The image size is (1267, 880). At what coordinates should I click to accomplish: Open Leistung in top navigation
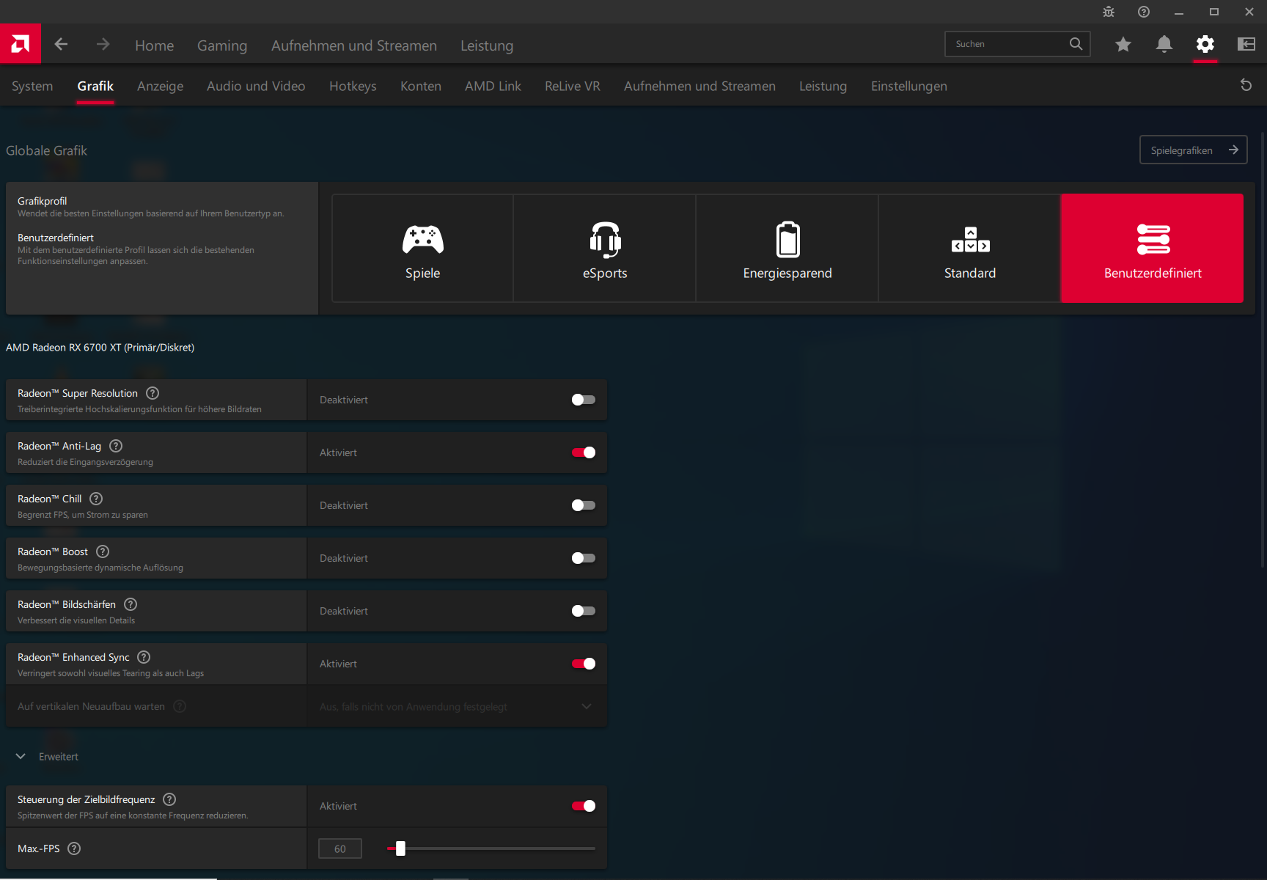[x=487, y=45]
